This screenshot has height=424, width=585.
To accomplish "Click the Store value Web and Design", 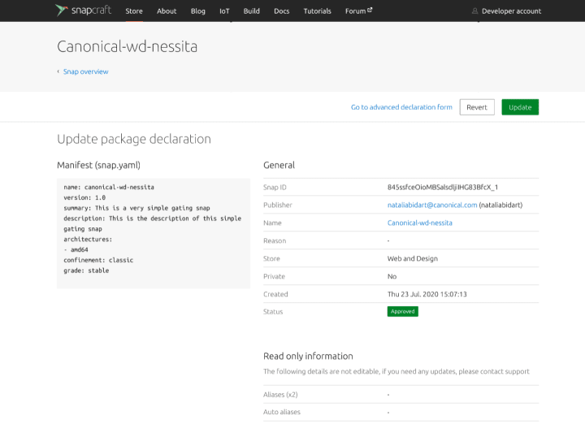I will point(412,258).
